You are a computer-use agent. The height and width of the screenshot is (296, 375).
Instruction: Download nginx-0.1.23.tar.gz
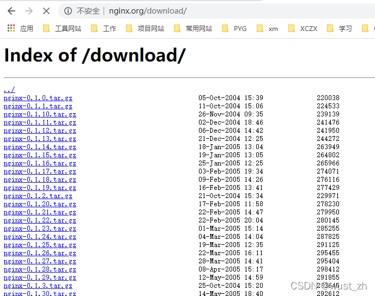pyautogui.click(x=40, y=229)
